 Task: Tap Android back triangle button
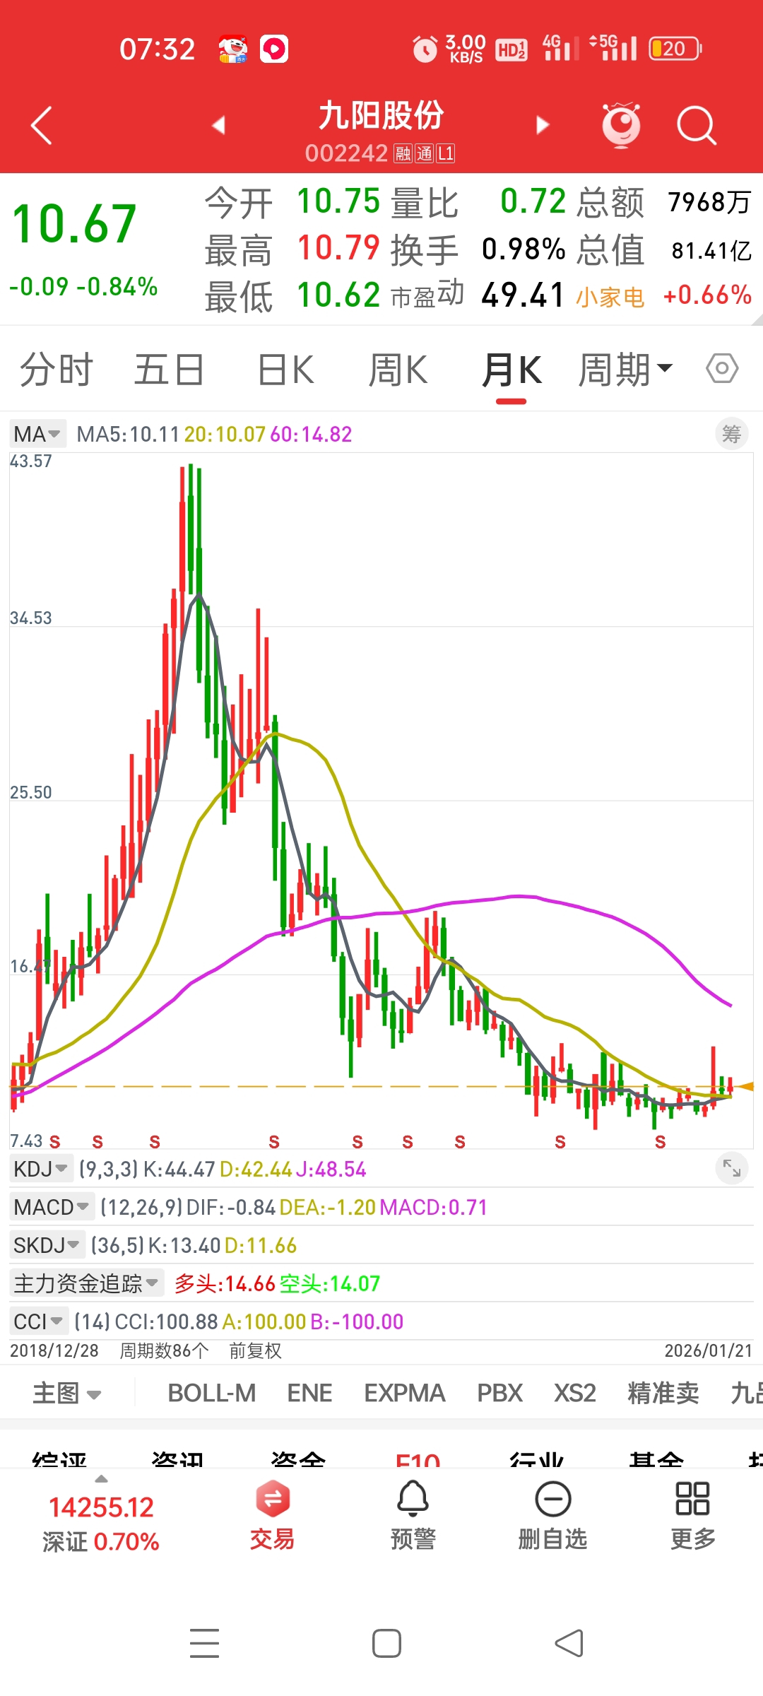[x=569, y=1643]
